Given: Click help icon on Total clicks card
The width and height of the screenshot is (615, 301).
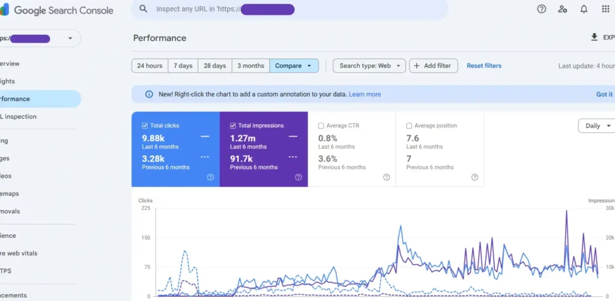Looking at the screenshot, I should coord(210,177).
